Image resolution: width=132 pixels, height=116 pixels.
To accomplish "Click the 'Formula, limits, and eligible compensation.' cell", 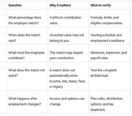I will 109,18.
